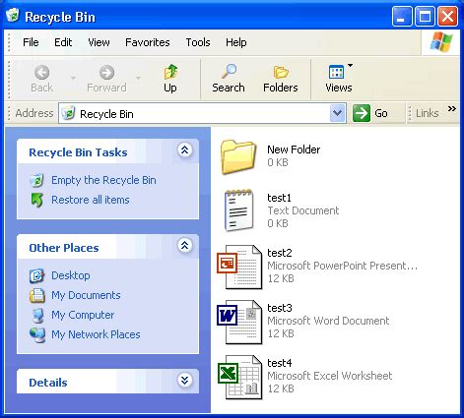Image resolution: width=464 pixels, height=418 pixels.
Task: Click the Up folder toolbar icon
Action: tap(170, 72)
